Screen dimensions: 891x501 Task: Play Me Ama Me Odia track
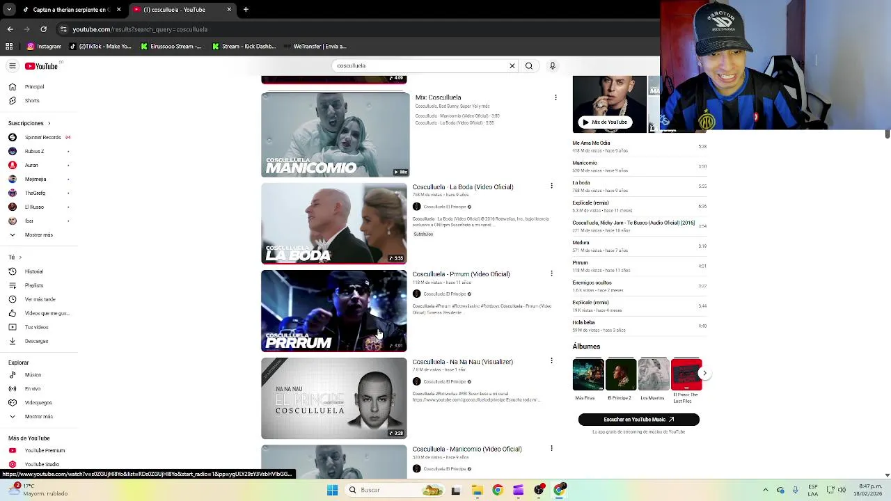(639, 146)
